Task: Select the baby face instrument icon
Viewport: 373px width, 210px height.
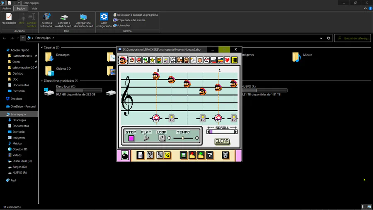Action: coord(200,60)
